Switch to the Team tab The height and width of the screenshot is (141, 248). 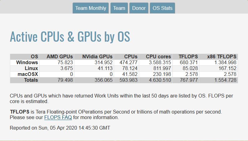119,8
